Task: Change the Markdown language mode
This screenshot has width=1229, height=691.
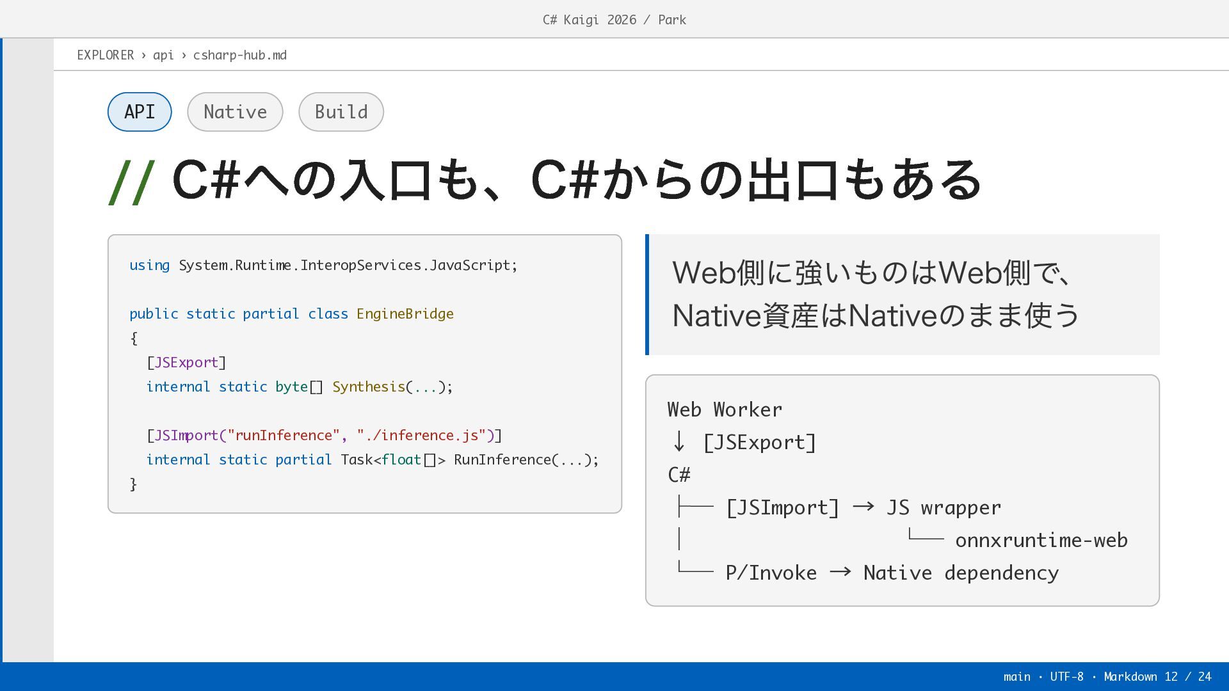Action: pos(1130,677)
